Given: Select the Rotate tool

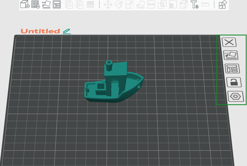Looking at the screenshot, I should pos(119,4).
